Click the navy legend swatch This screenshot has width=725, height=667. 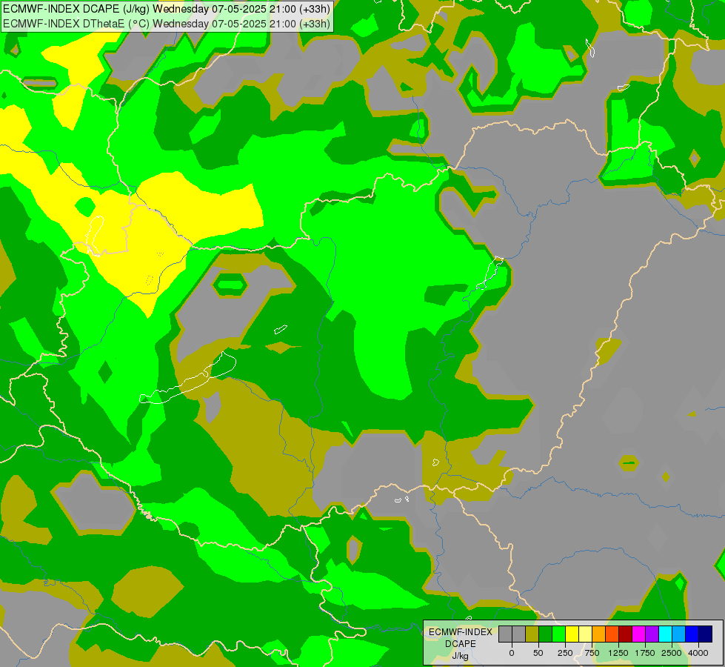706,634
